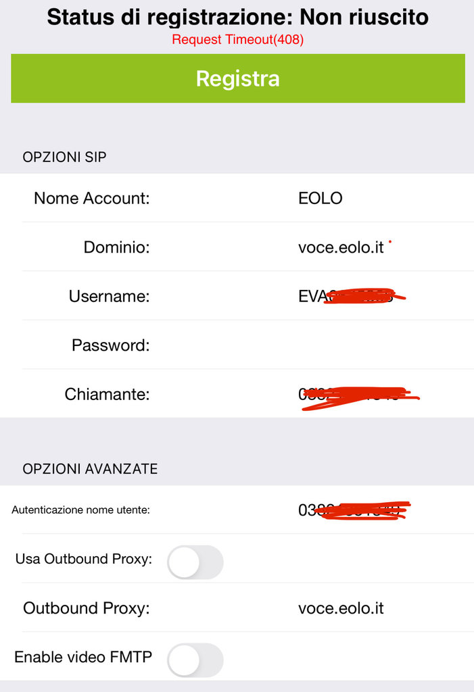This screenshot has height=692, width=474.
Task: Disable the Usa Outbound Proxy switch
Action: click(x=195, y=562)
